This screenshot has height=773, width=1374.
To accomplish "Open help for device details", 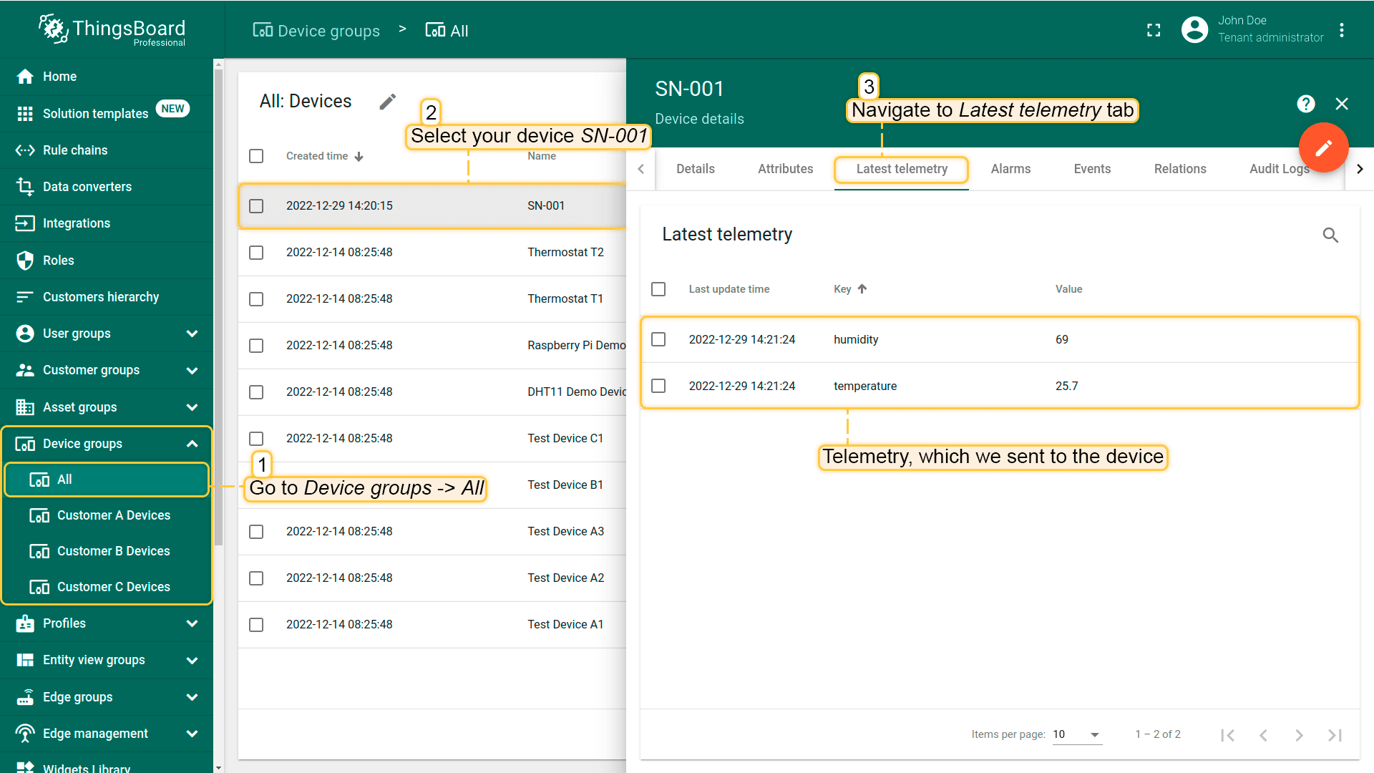I will click(x=1306, y=104).
